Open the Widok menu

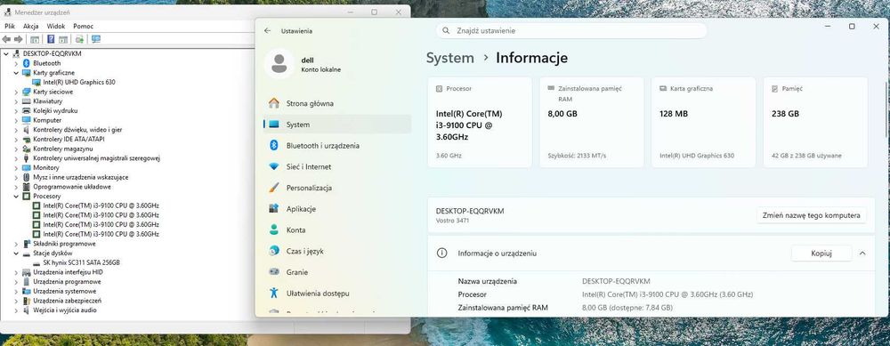[55, 26]
